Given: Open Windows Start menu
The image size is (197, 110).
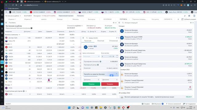Looking at the screenshot, I should tap(69, 108).
